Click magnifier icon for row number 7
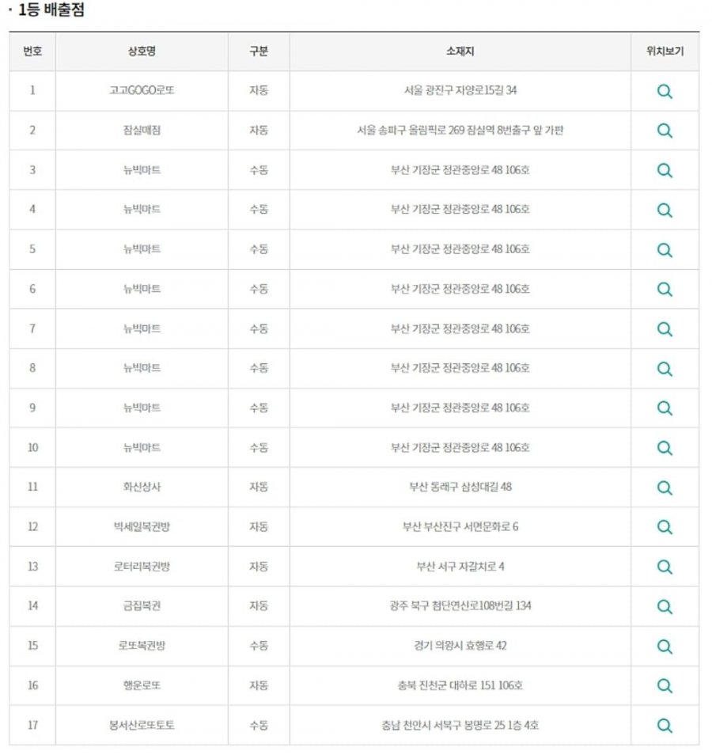The width and height of the screenshot is (712, 755). 665,329
